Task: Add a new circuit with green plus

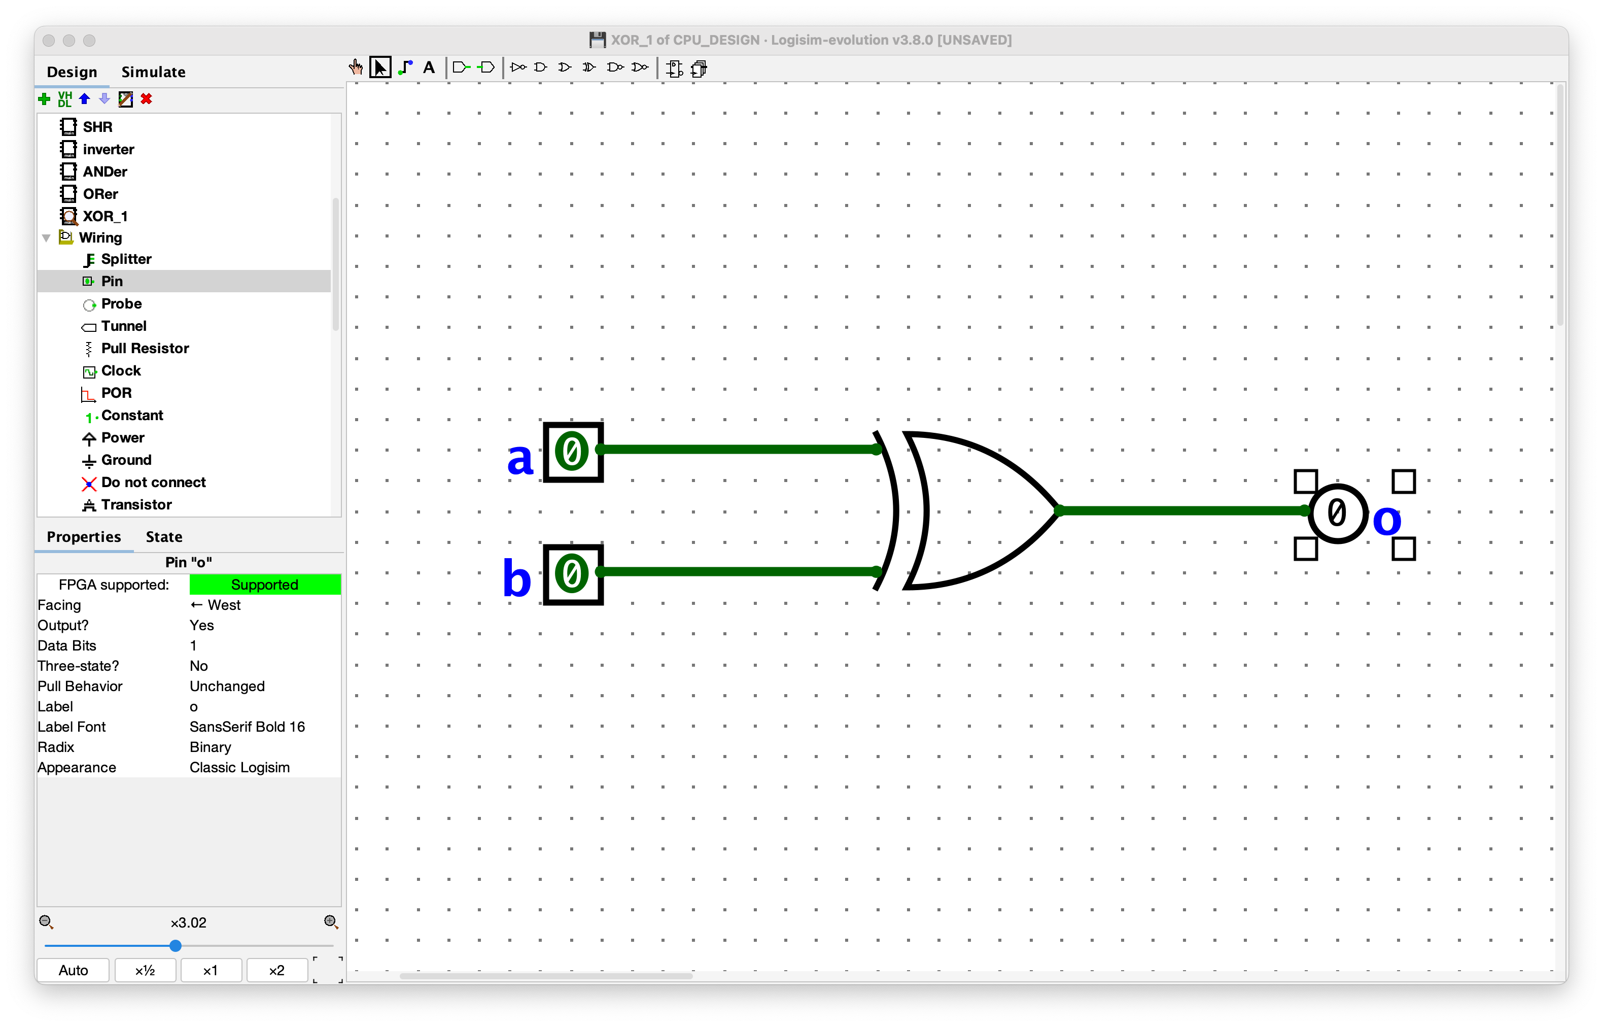Action: click(x=45, y=99)
